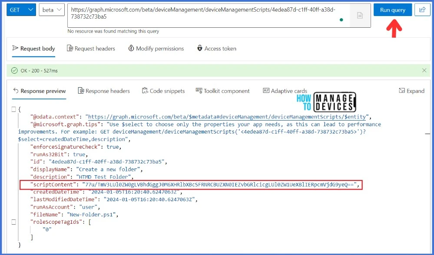Switch to the Request body tab

click(x=33, y=49)
